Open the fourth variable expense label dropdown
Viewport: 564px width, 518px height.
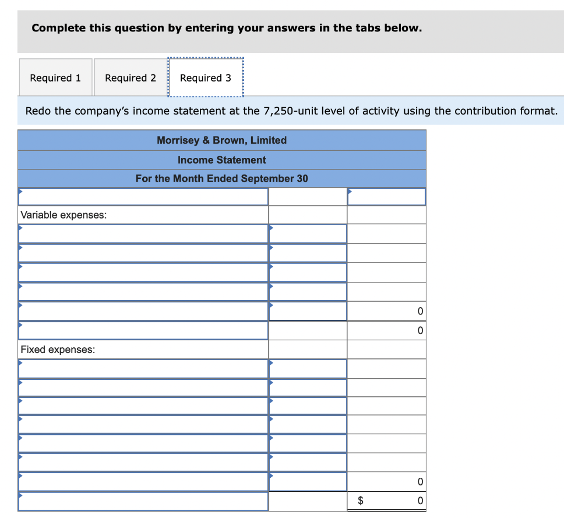(x=143, y=291)
